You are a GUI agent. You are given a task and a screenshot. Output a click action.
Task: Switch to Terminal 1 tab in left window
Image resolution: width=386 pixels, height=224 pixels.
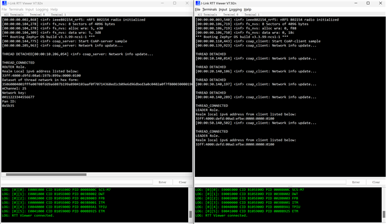pyautogui.click(x=59, y=14)
